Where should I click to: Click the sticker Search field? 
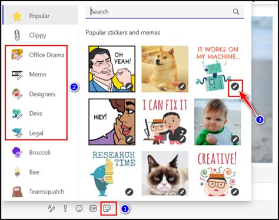click(x=165, y=12)
